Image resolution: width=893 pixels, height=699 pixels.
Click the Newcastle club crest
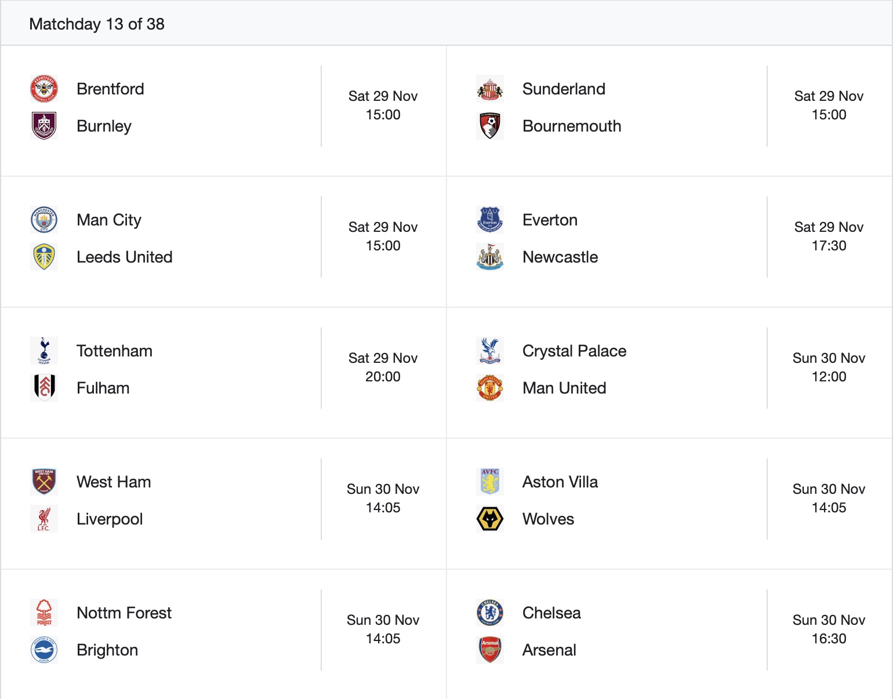pyautogui.click(x=490, y=257)
